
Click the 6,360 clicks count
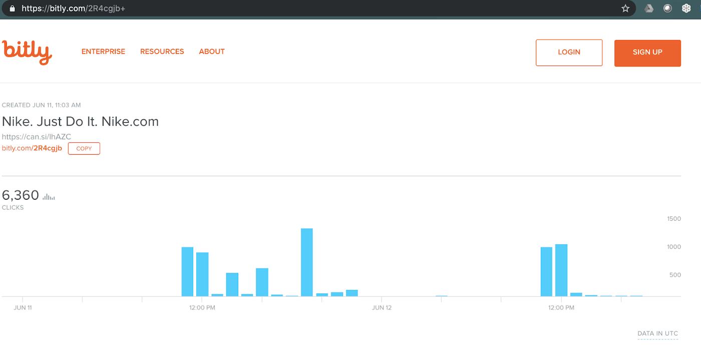click(21, 195)
